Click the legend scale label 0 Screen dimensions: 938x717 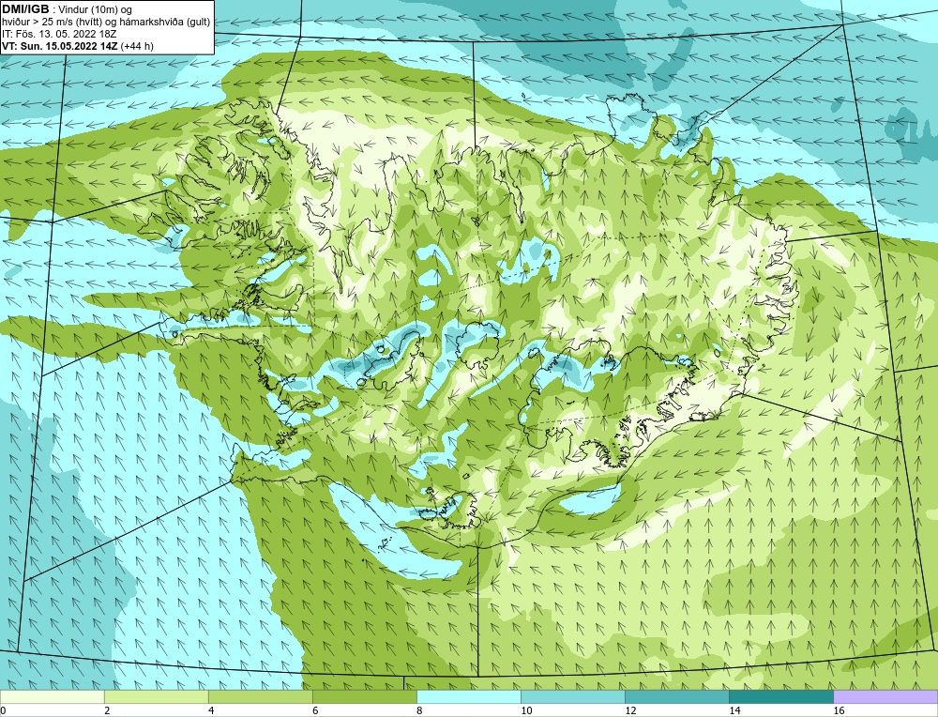3,710
